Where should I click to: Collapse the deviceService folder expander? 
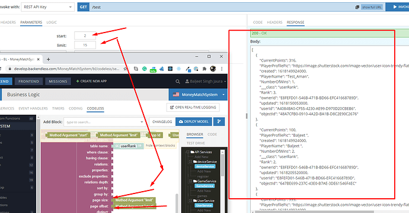click(x=190, y=162)
